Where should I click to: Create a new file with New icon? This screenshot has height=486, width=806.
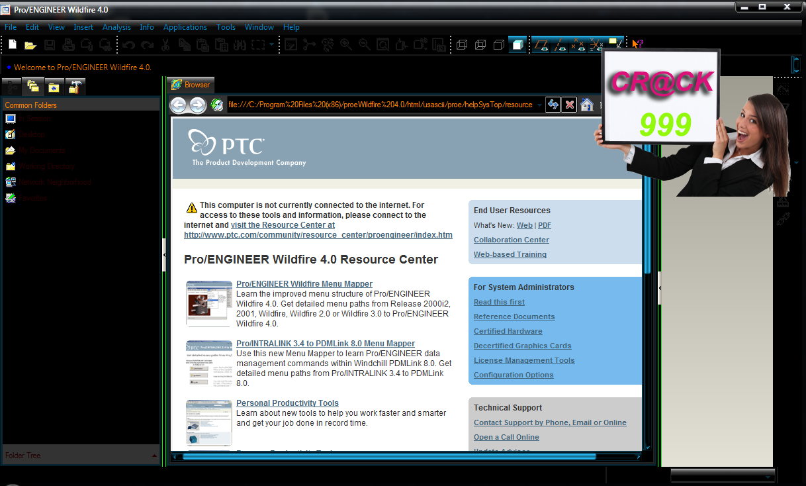(x=12, y=45)
